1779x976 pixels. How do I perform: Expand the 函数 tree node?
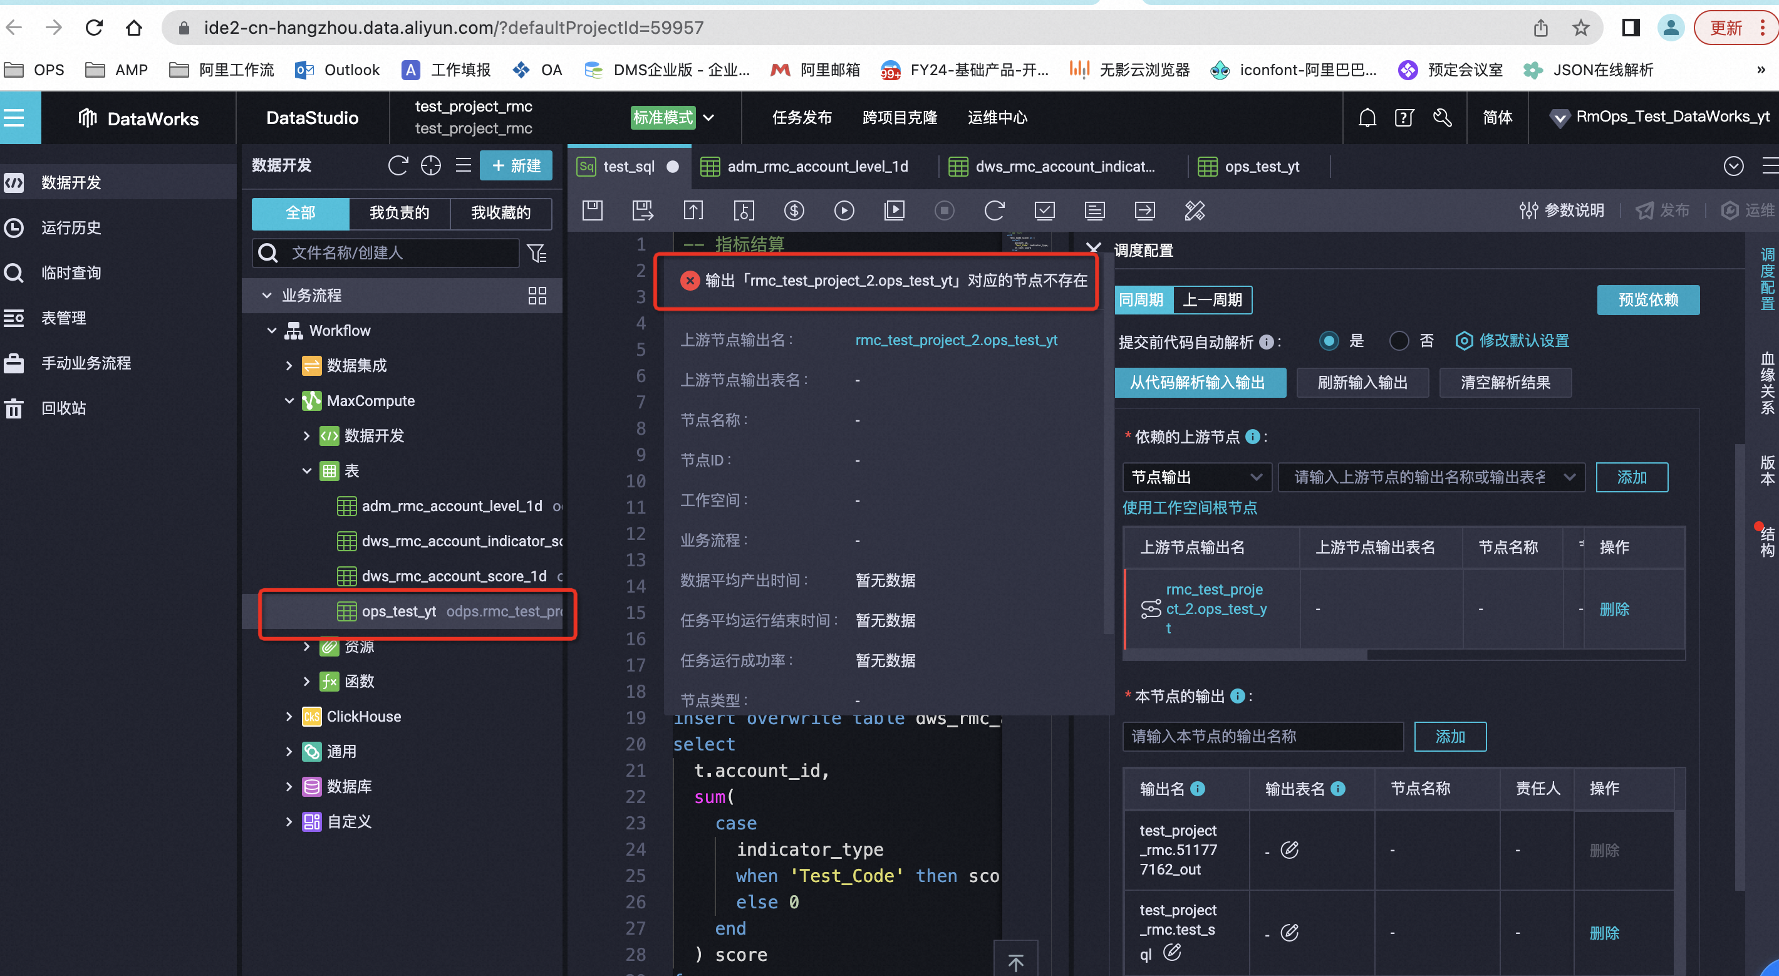[x=307, y=682]
